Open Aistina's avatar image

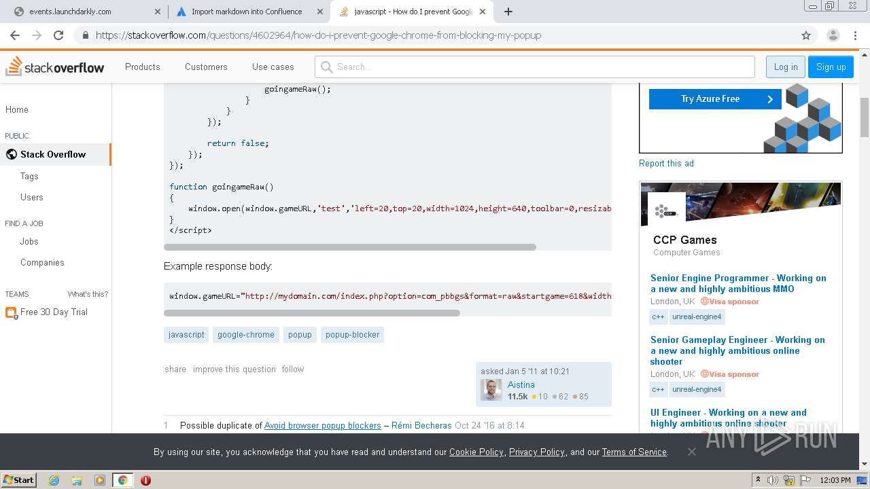point(491,390)
